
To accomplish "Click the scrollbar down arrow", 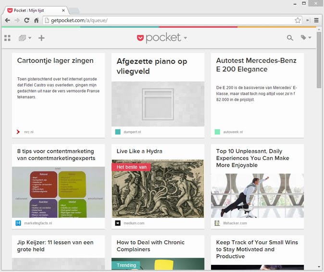I will (x=319, y=267).
